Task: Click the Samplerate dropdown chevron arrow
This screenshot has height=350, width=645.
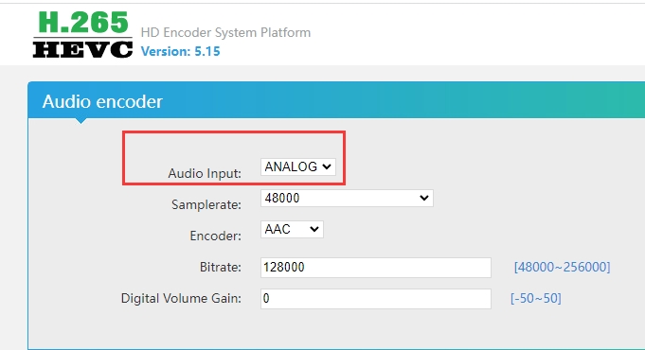Action: click(x=424, y=198)
